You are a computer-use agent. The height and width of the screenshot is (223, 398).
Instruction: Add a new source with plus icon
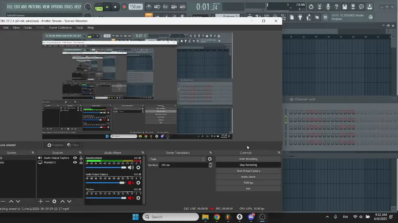point(41,201)
